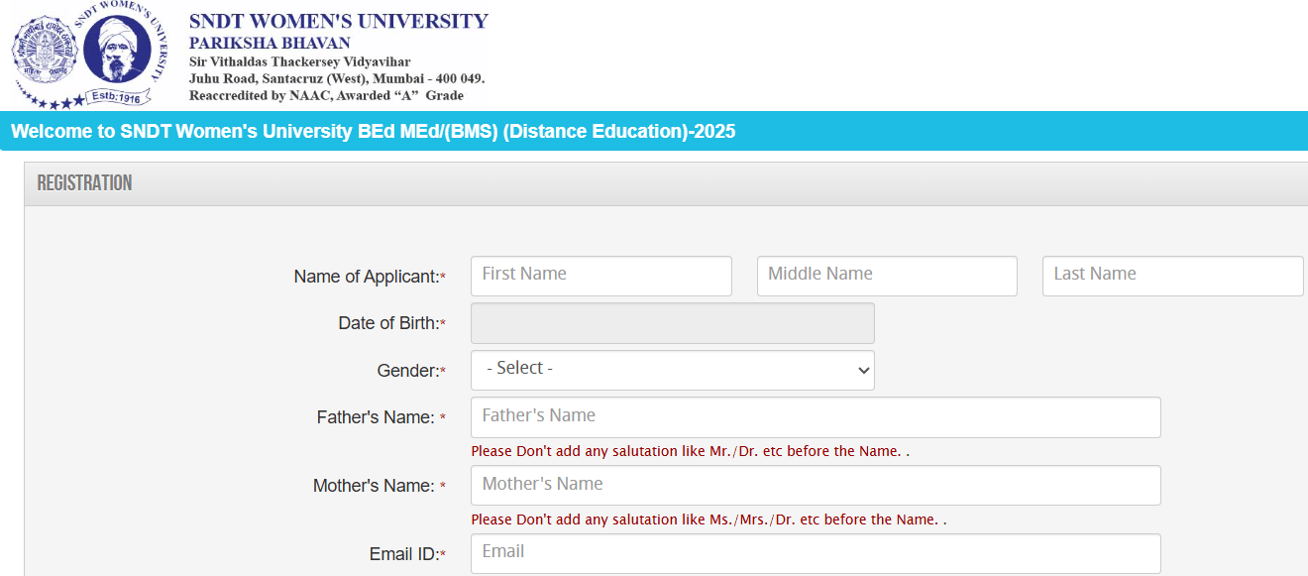
Task: Click the REGISTRATION panel header
Action: pos(84,183)
